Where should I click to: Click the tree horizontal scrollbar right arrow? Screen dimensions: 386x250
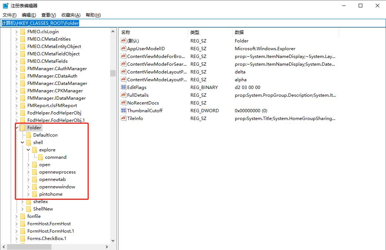point(107,247)
